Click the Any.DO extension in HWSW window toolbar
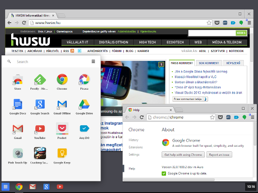 tap(233, 23)
